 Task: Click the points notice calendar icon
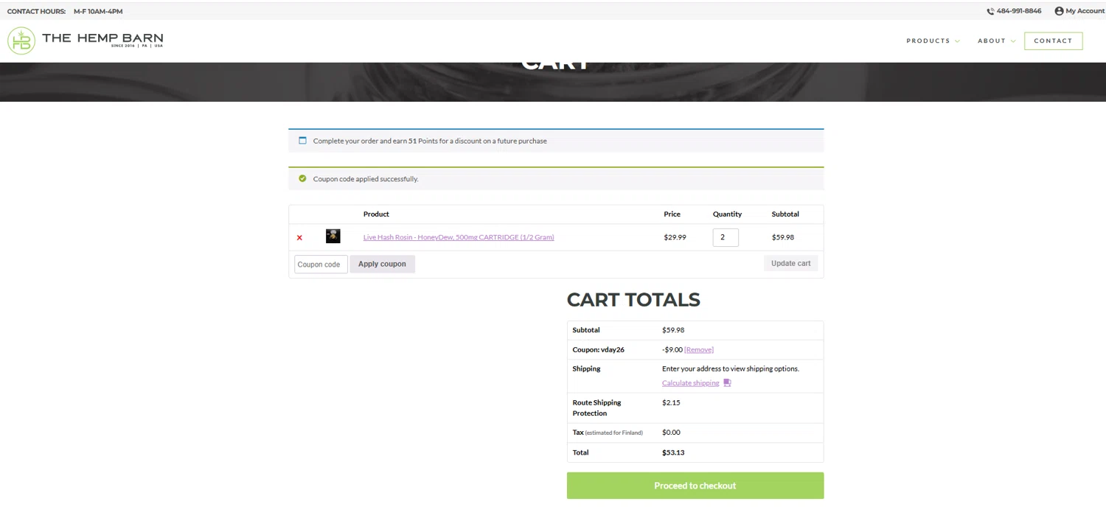[302, 140]
